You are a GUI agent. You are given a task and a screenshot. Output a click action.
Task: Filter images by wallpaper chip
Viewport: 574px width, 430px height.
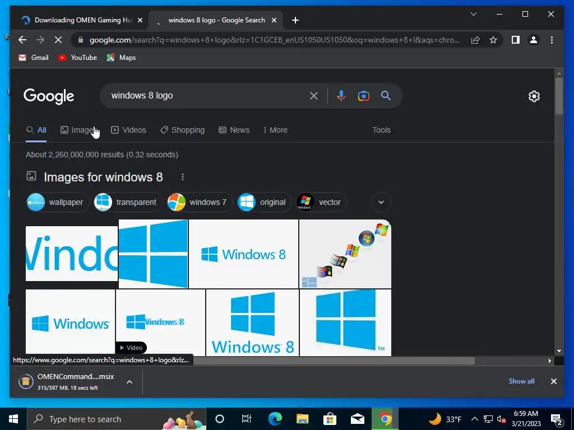[x=58, y=202]
